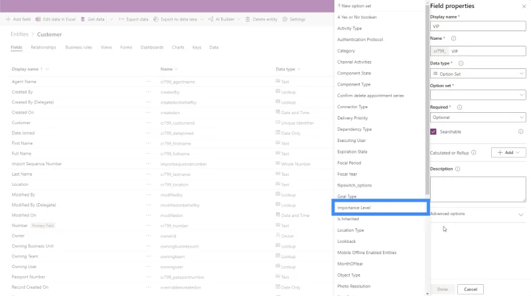Click the Cancel button

tap(471, 289)
